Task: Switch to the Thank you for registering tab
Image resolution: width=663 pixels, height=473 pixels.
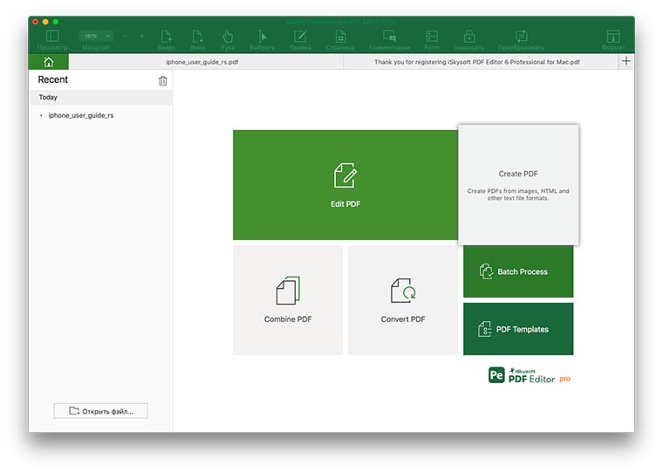Action: point(477,63)
